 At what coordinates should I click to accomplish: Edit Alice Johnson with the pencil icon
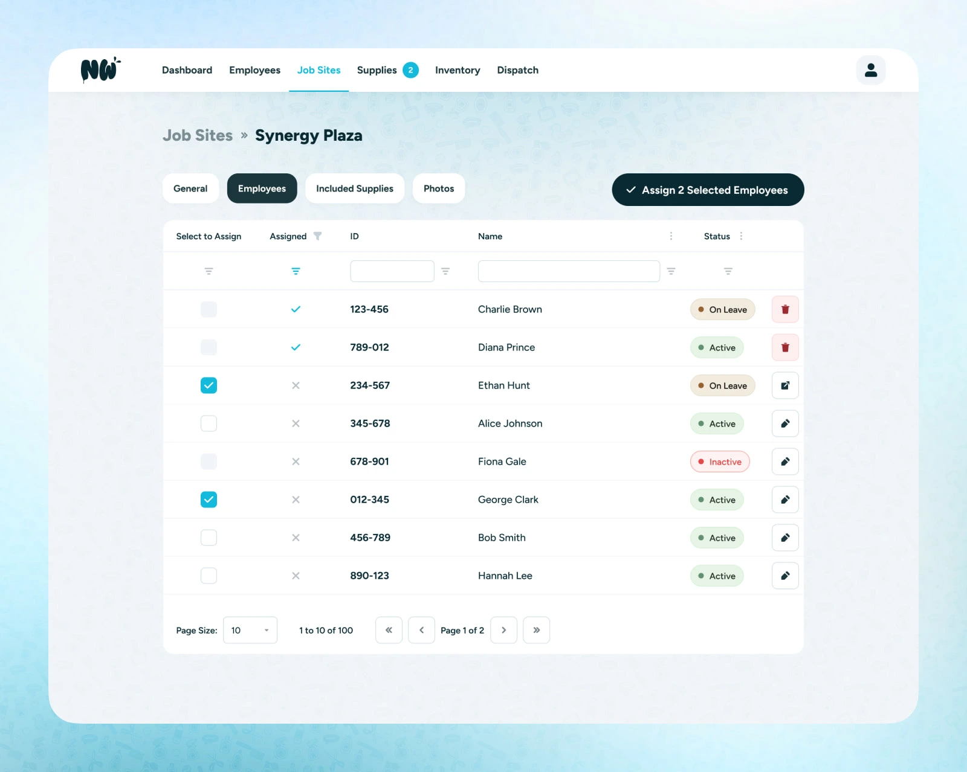[x=785, y=423]
